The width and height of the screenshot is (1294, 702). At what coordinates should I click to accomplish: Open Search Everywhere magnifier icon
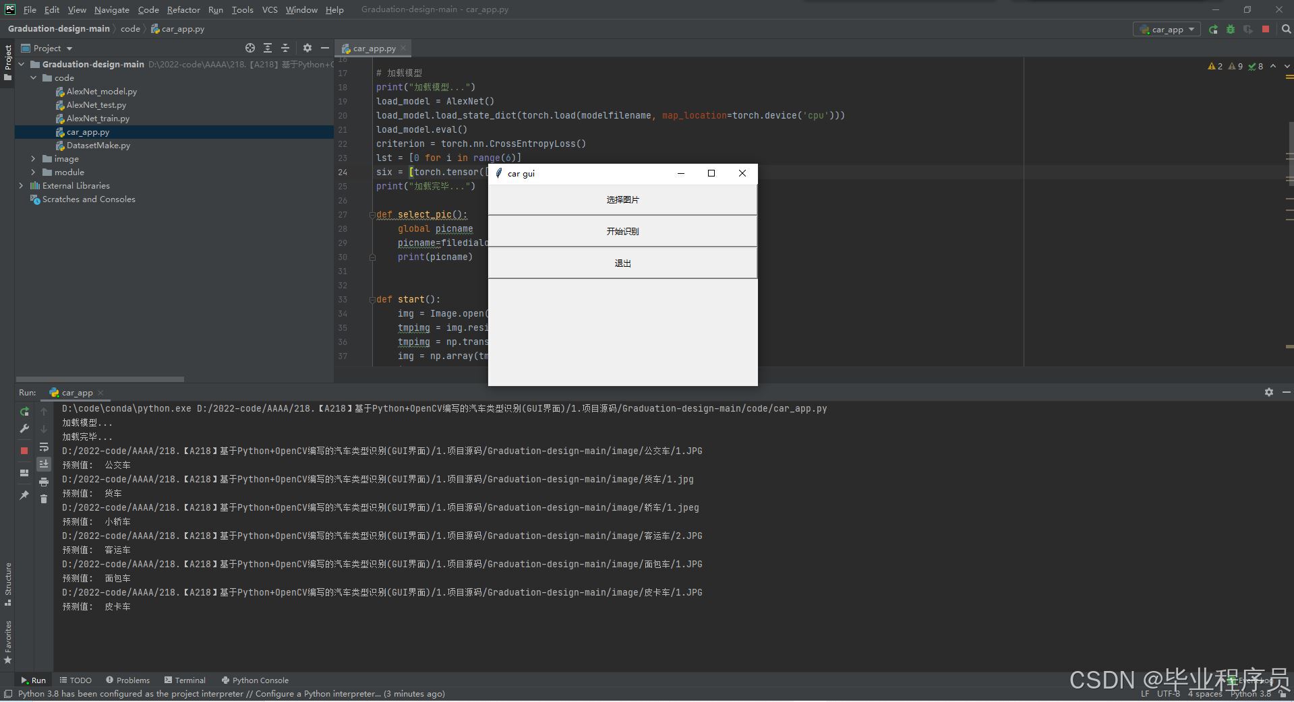click(x=1286, y=30)
